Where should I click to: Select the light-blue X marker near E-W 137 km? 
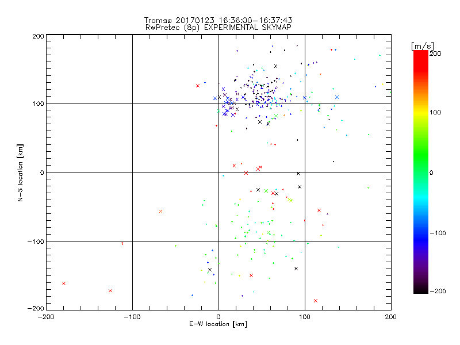pyautogui.click(x=337, y=97)
